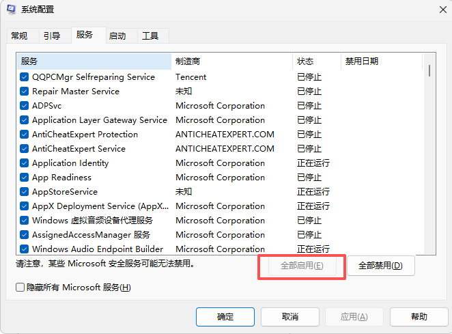This screenshot has height=334, width=452.
Task: Confirm with the 确定 button
Action: tap(225, 317)
